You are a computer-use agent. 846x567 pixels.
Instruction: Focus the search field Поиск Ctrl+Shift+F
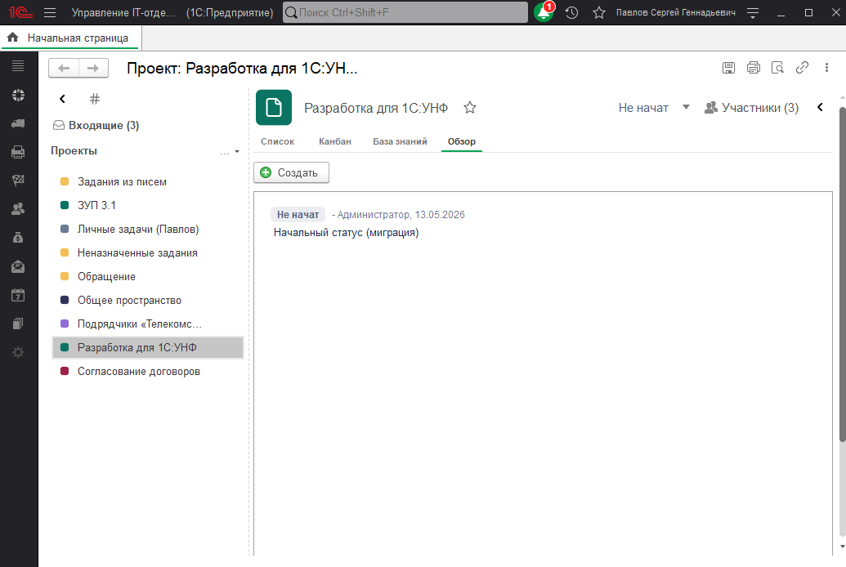coord(405,12)
